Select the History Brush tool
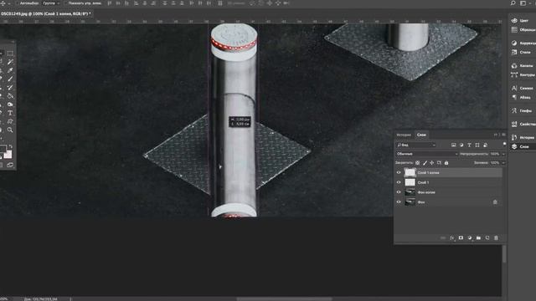Viewport: 536px width, 301px height. pyautogui.click(x=10, y=87)
